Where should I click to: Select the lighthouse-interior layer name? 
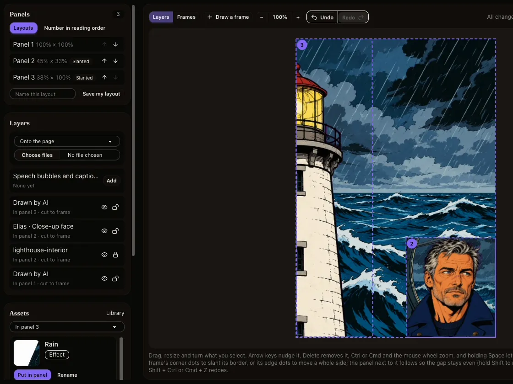click(x=40, y=250)
